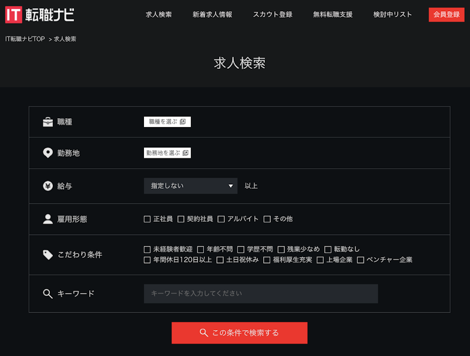Click the 雇用形態 row label
Screen dimensions: 470x356
point(72,219)
